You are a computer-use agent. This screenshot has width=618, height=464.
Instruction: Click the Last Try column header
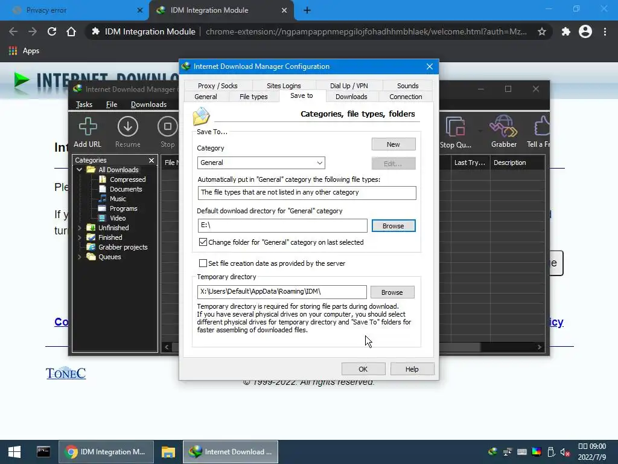[x=470, y=163]
